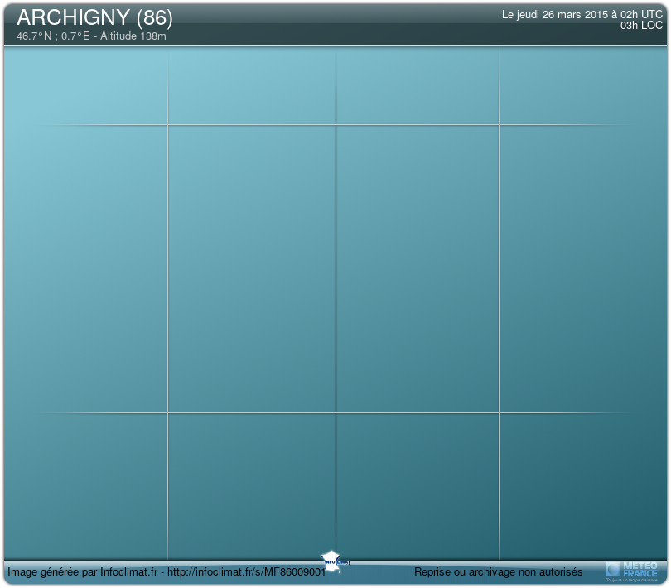
Task: Click bottom-row grid cell in third column
Action: tap(417, 485)
